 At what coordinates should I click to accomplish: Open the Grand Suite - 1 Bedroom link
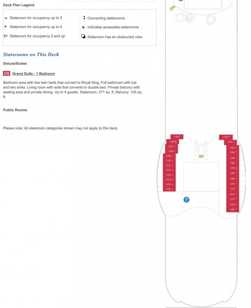click(33, 74)
